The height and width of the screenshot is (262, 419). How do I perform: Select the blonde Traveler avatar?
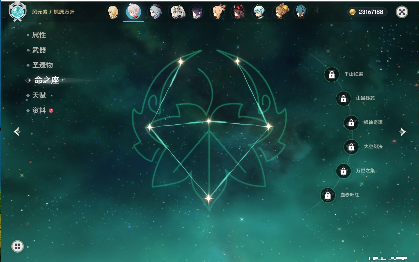(113, 12)
